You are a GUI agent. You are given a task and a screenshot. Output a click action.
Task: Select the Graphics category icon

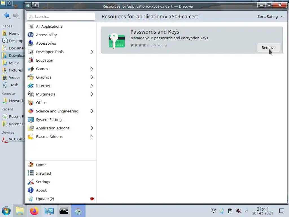[30, 77]
